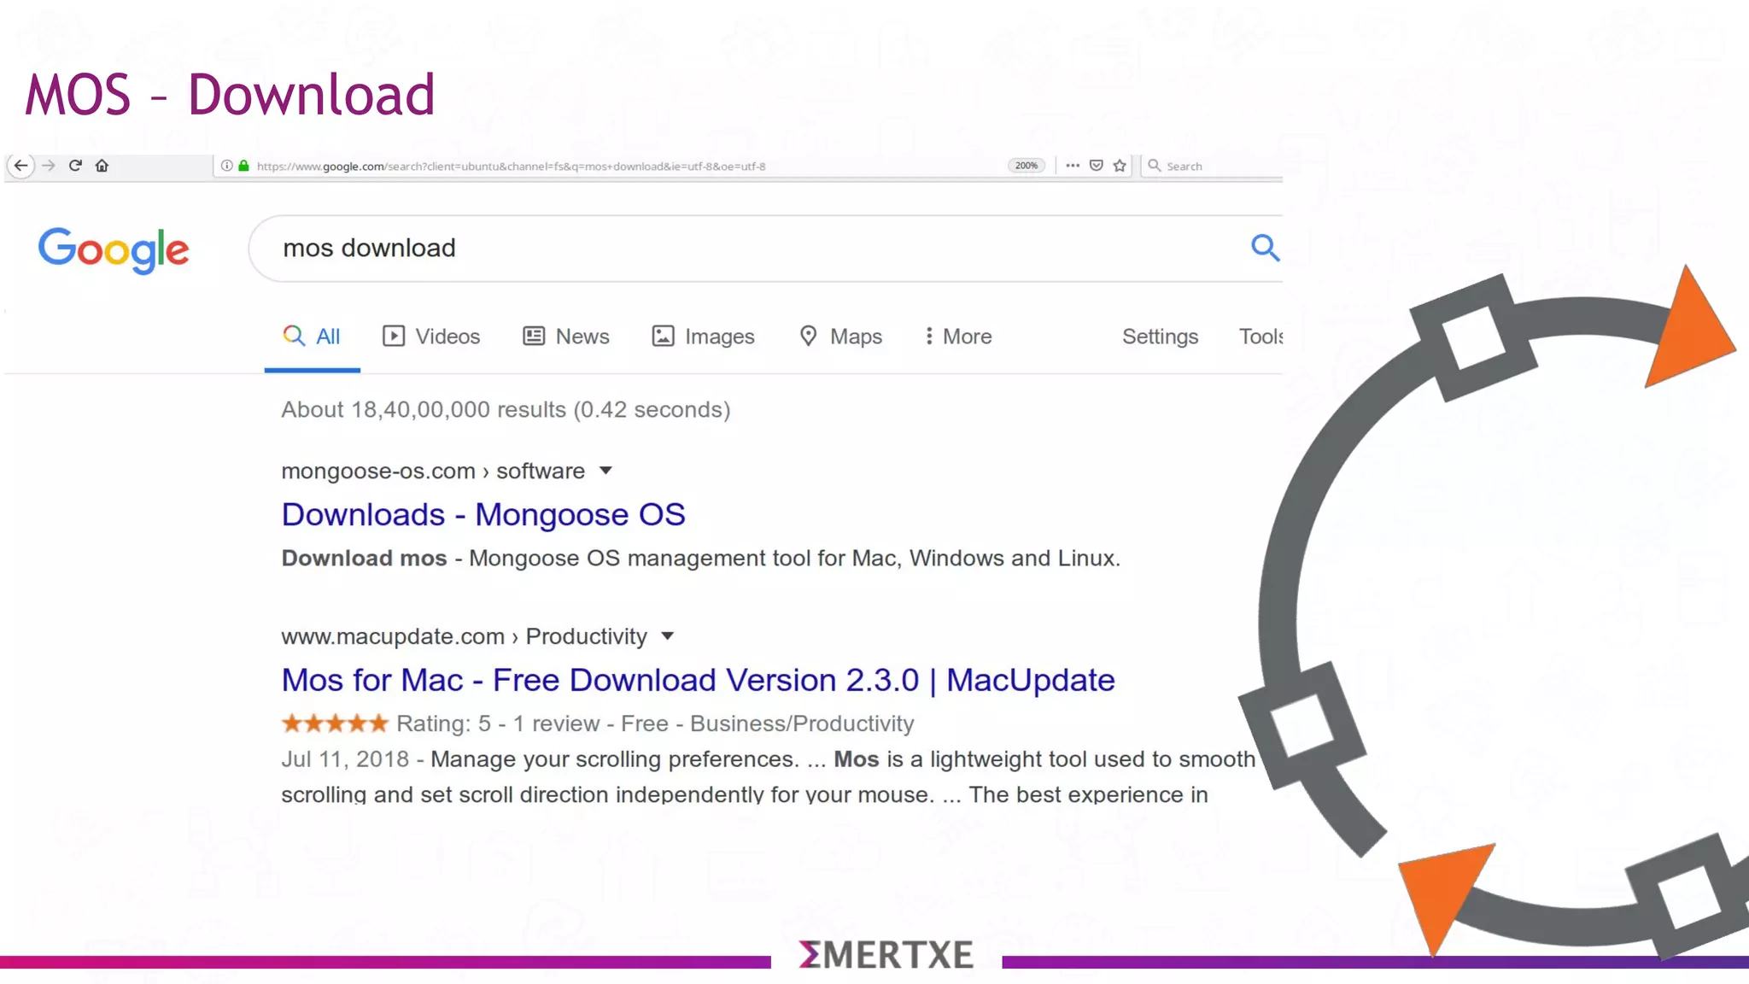
Task: Expand the macupdate.com result dropdown arrow
Action: [x=668, y=636]
